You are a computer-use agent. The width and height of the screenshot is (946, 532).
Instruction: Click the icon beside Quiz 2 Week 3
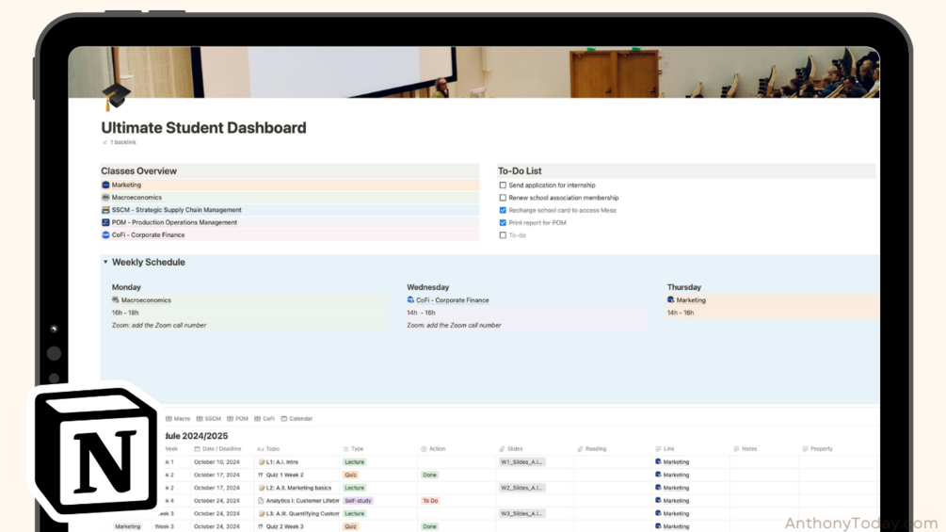pyautogui.click(x=261, y=526)
